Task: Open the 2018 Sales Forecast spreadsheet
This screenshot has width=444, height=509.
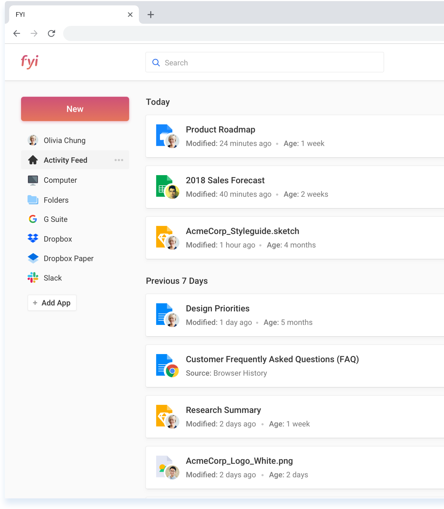Action: 225,181
